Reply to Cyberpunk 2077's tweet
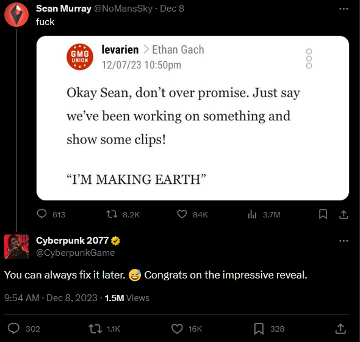 tap(13, 329)
